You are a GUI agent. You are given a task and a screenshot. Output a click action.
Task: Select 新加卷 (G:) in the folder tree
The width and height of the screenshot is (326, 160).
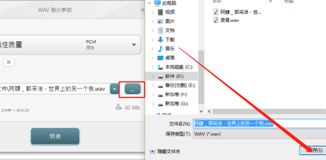pos(173,104)
